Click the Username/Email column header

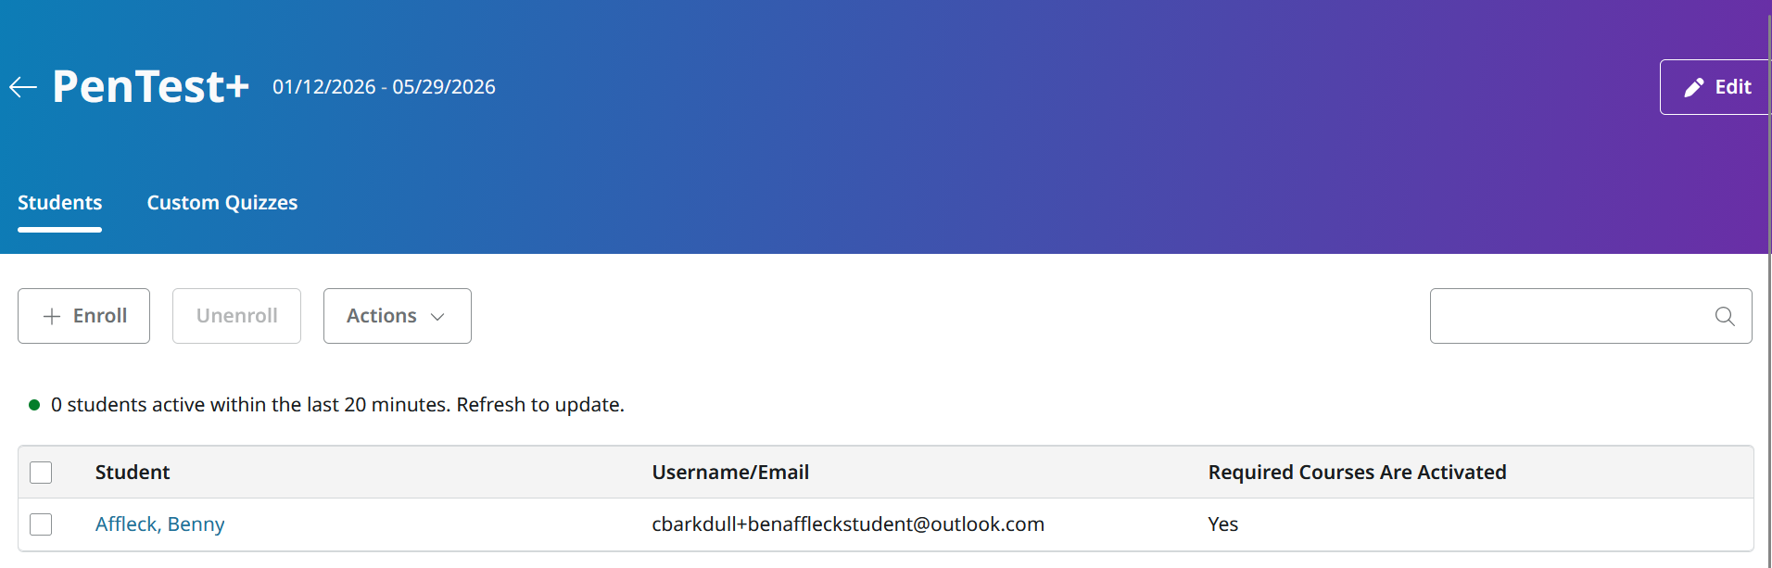pyautogui.click(x=730, y=473)
